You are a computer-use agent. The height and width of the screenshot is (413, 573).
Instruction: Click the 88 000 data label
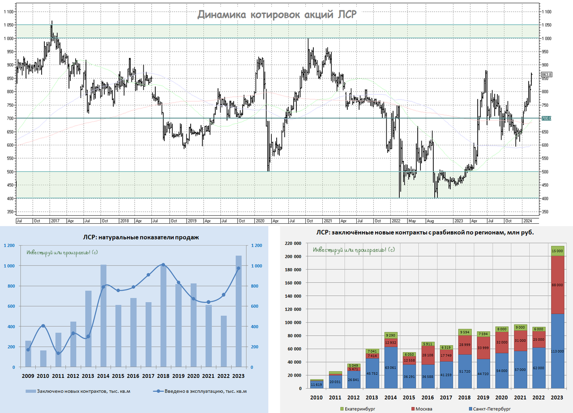557,285
